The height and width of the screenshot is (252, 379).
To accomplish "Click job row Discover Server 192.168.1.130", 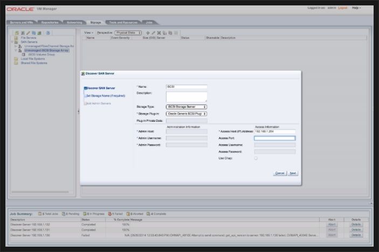I will 164,235.
